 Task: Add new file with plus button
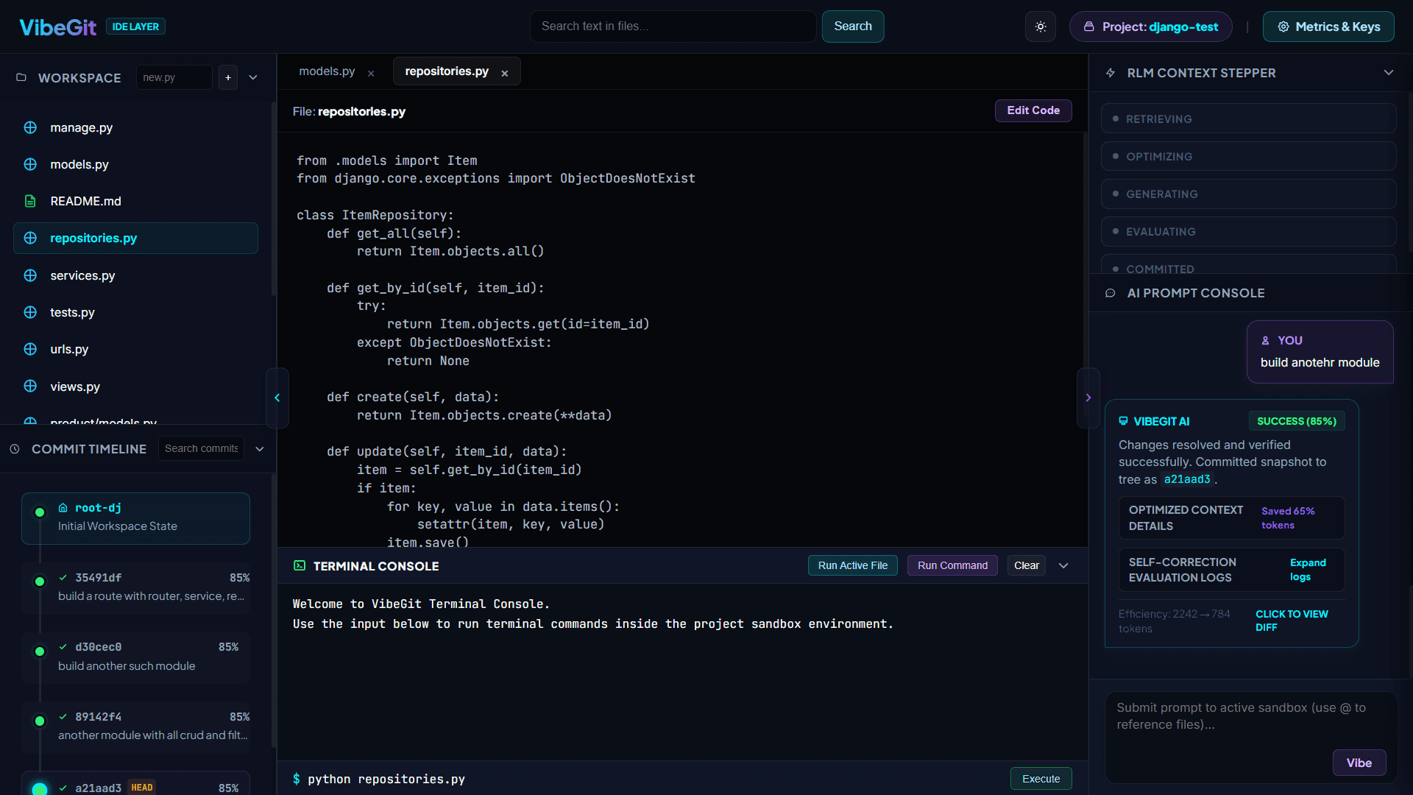click(228, 77)
